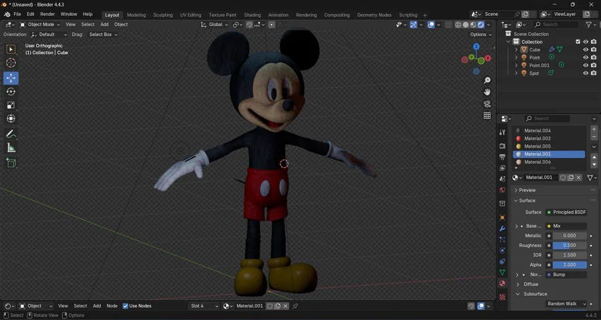Open the Render menu

47,14
